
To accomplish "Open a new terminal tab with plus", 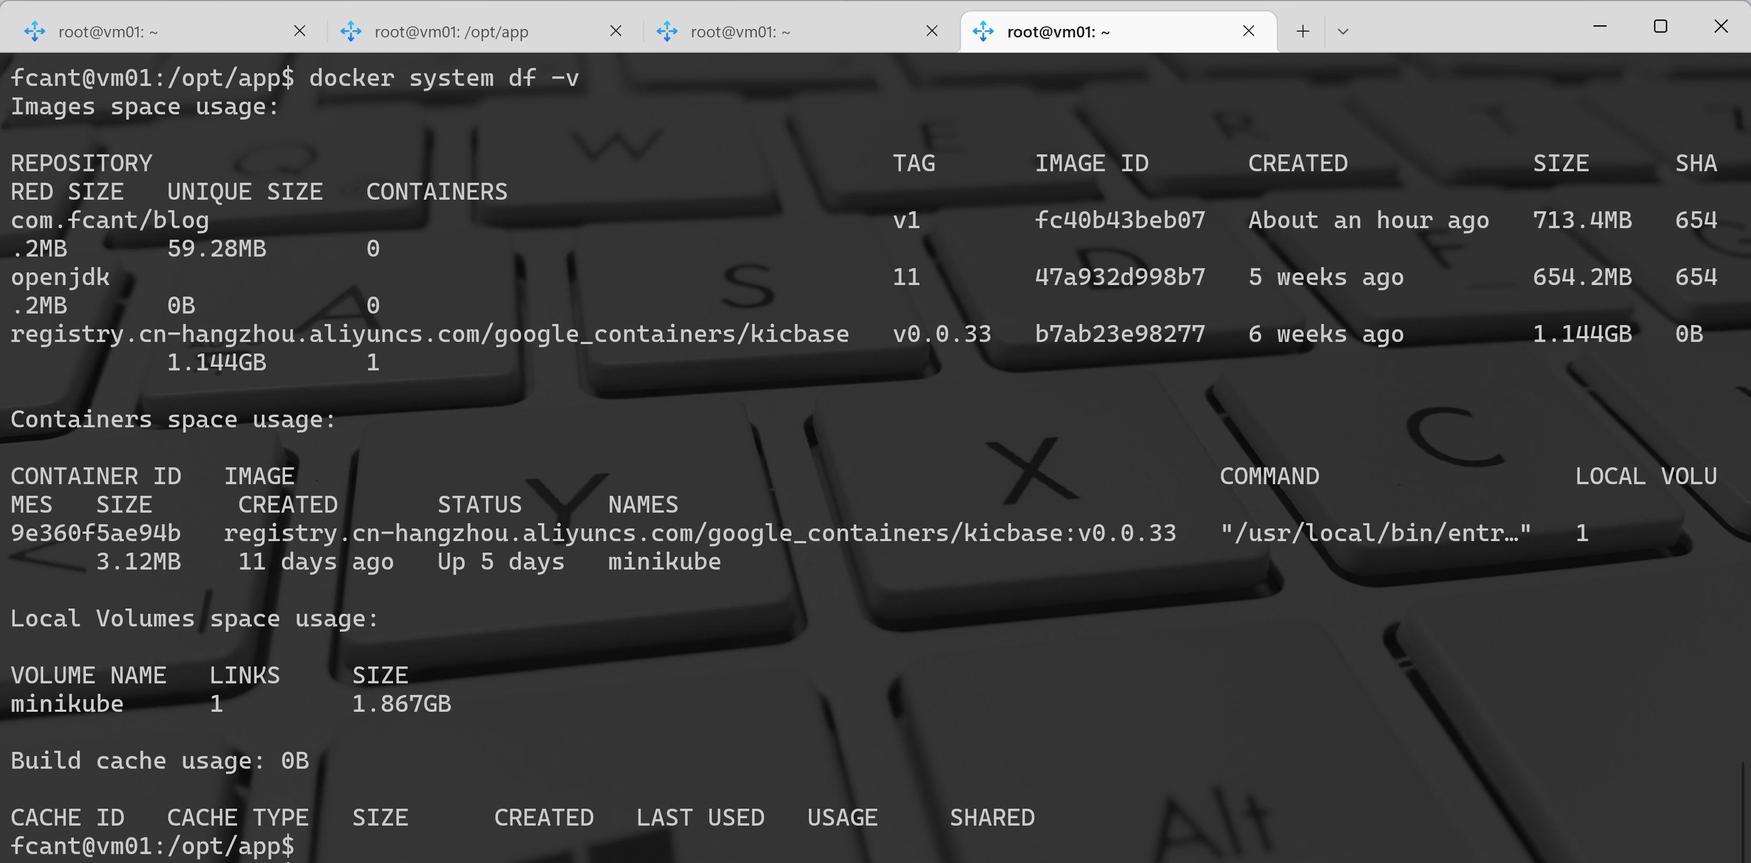I will tap(1303, 31).
